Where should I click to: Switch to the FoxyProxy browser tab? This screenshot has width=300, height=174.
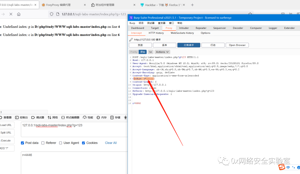[x=58, y=5]
